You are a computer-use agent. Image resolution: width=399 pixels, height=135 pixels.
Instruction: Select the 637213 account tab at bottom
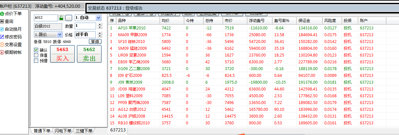click(118, 130)
